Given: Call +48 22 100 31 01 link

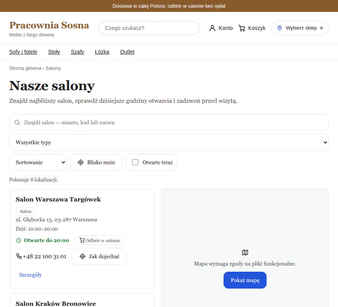Looking at the screenshot, I should tap(41, 256).
